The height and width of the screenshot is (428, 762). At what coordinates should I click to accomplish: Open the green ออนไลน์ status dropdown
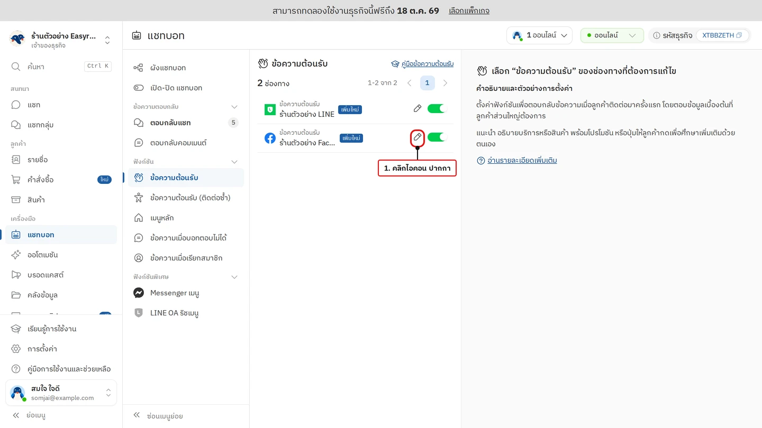pyautogui.click(x=612, y=35)
